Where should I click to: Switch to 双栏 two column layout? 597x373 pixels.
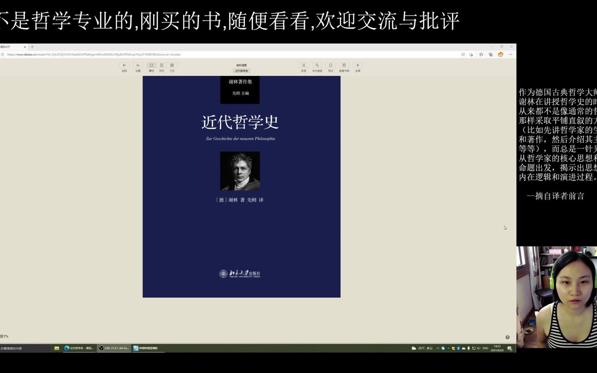tap(162, 65)
